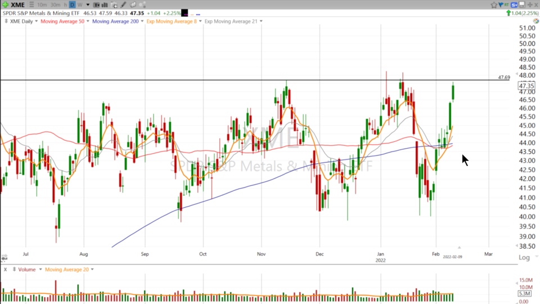Click the XME ticker symbol field
The image size is (540, 304).
pos(17,5)
